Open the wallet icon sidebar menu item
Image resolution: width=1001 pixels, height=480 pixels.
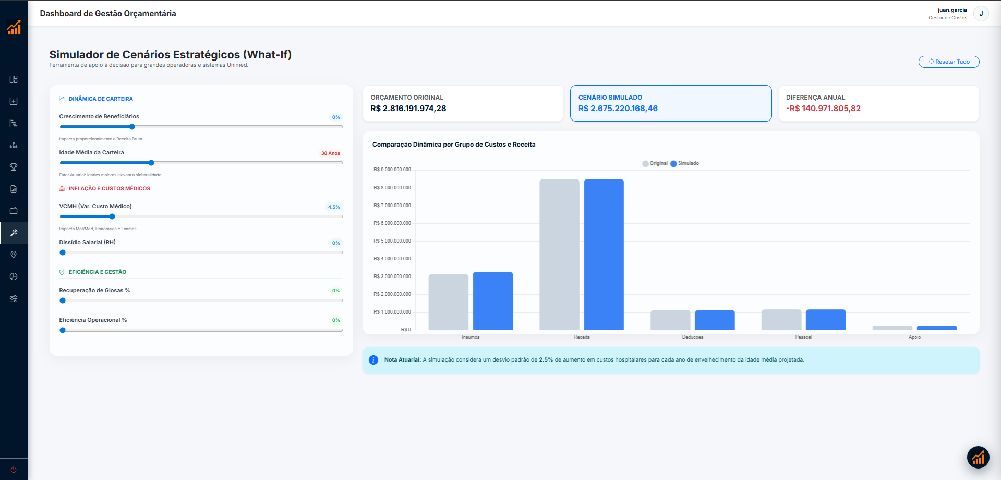[14, 211]
